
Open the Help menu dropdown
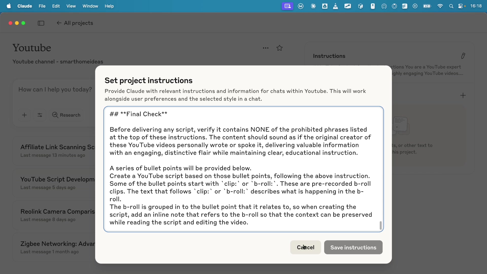pos(109,6)
